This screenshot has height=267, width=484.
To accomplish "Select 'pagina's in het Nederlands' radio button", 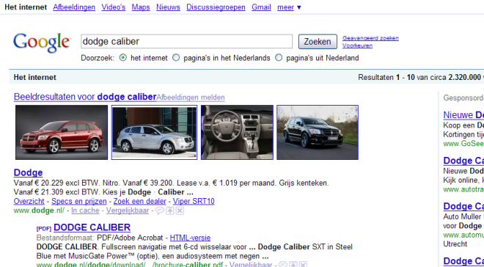I will (x=176, y=58).
